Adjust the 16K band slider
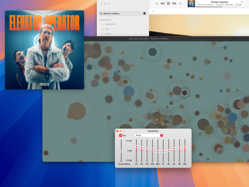249x187 pixels. tap(185, 147)
